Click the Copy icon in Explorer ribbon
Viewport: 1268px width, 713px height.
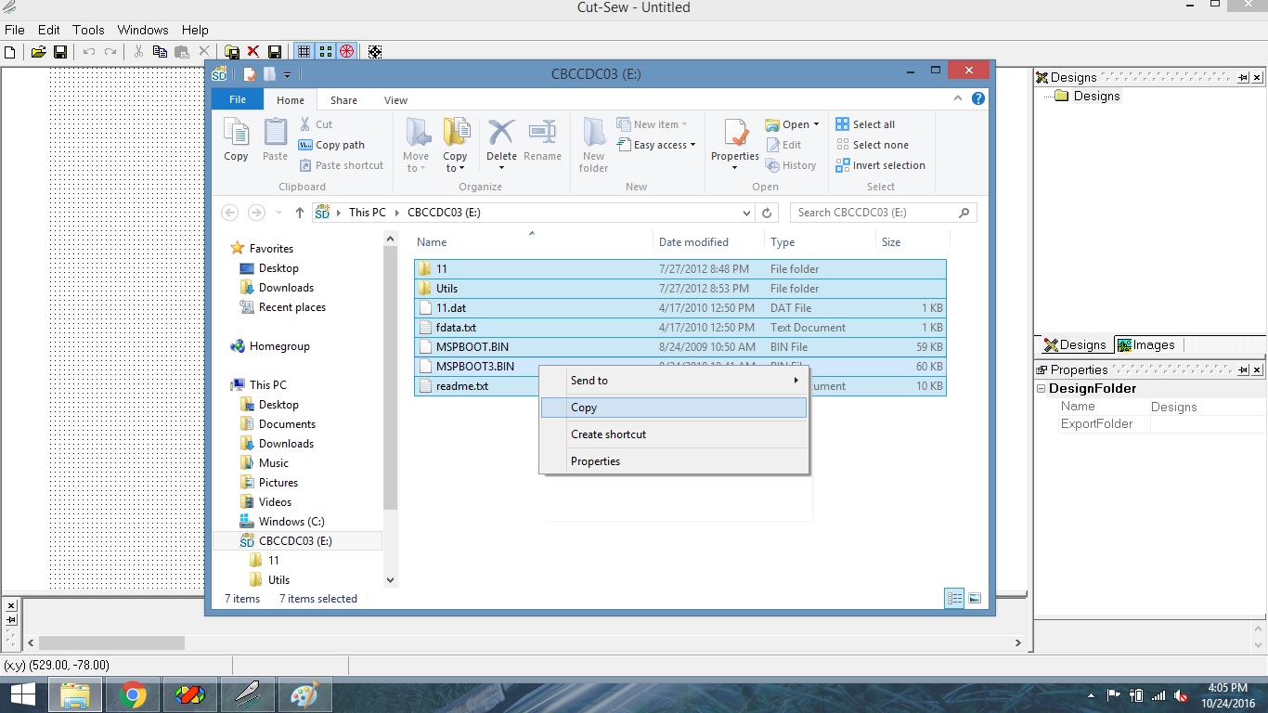(236, 140)
